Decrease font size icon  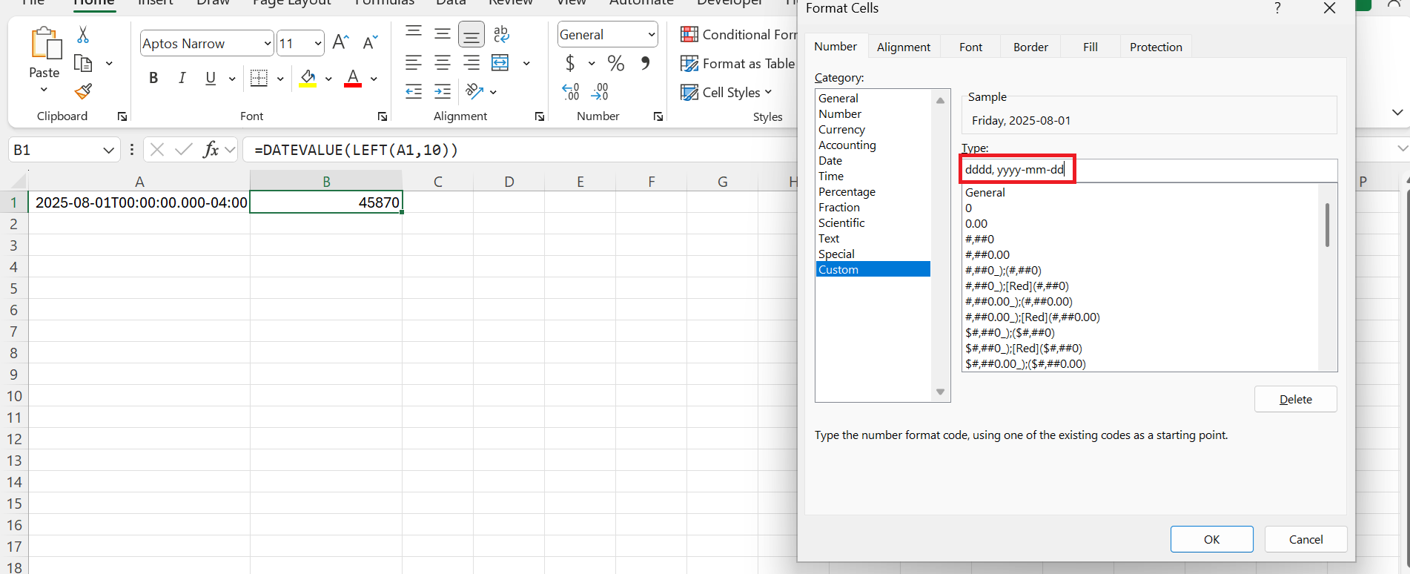(370, 42)
